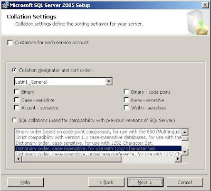The width and height of the screenshot is (211, 191).
Task: Check the Width - sensitive option
Action: pyautogui.click(x=127, y=107)
